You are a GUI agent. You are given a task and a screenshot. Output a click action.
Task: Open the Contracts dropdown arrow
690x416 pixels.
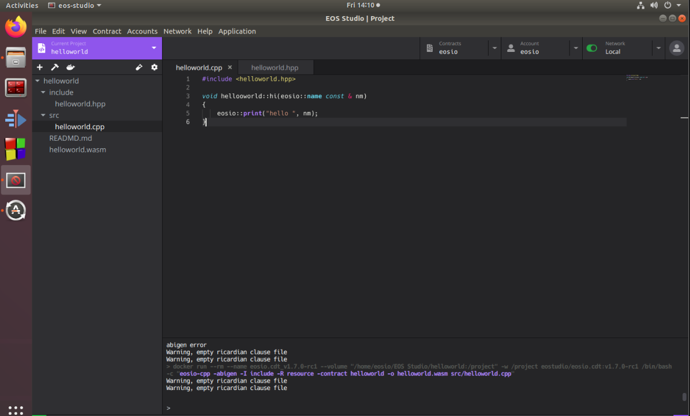[494, 48]
